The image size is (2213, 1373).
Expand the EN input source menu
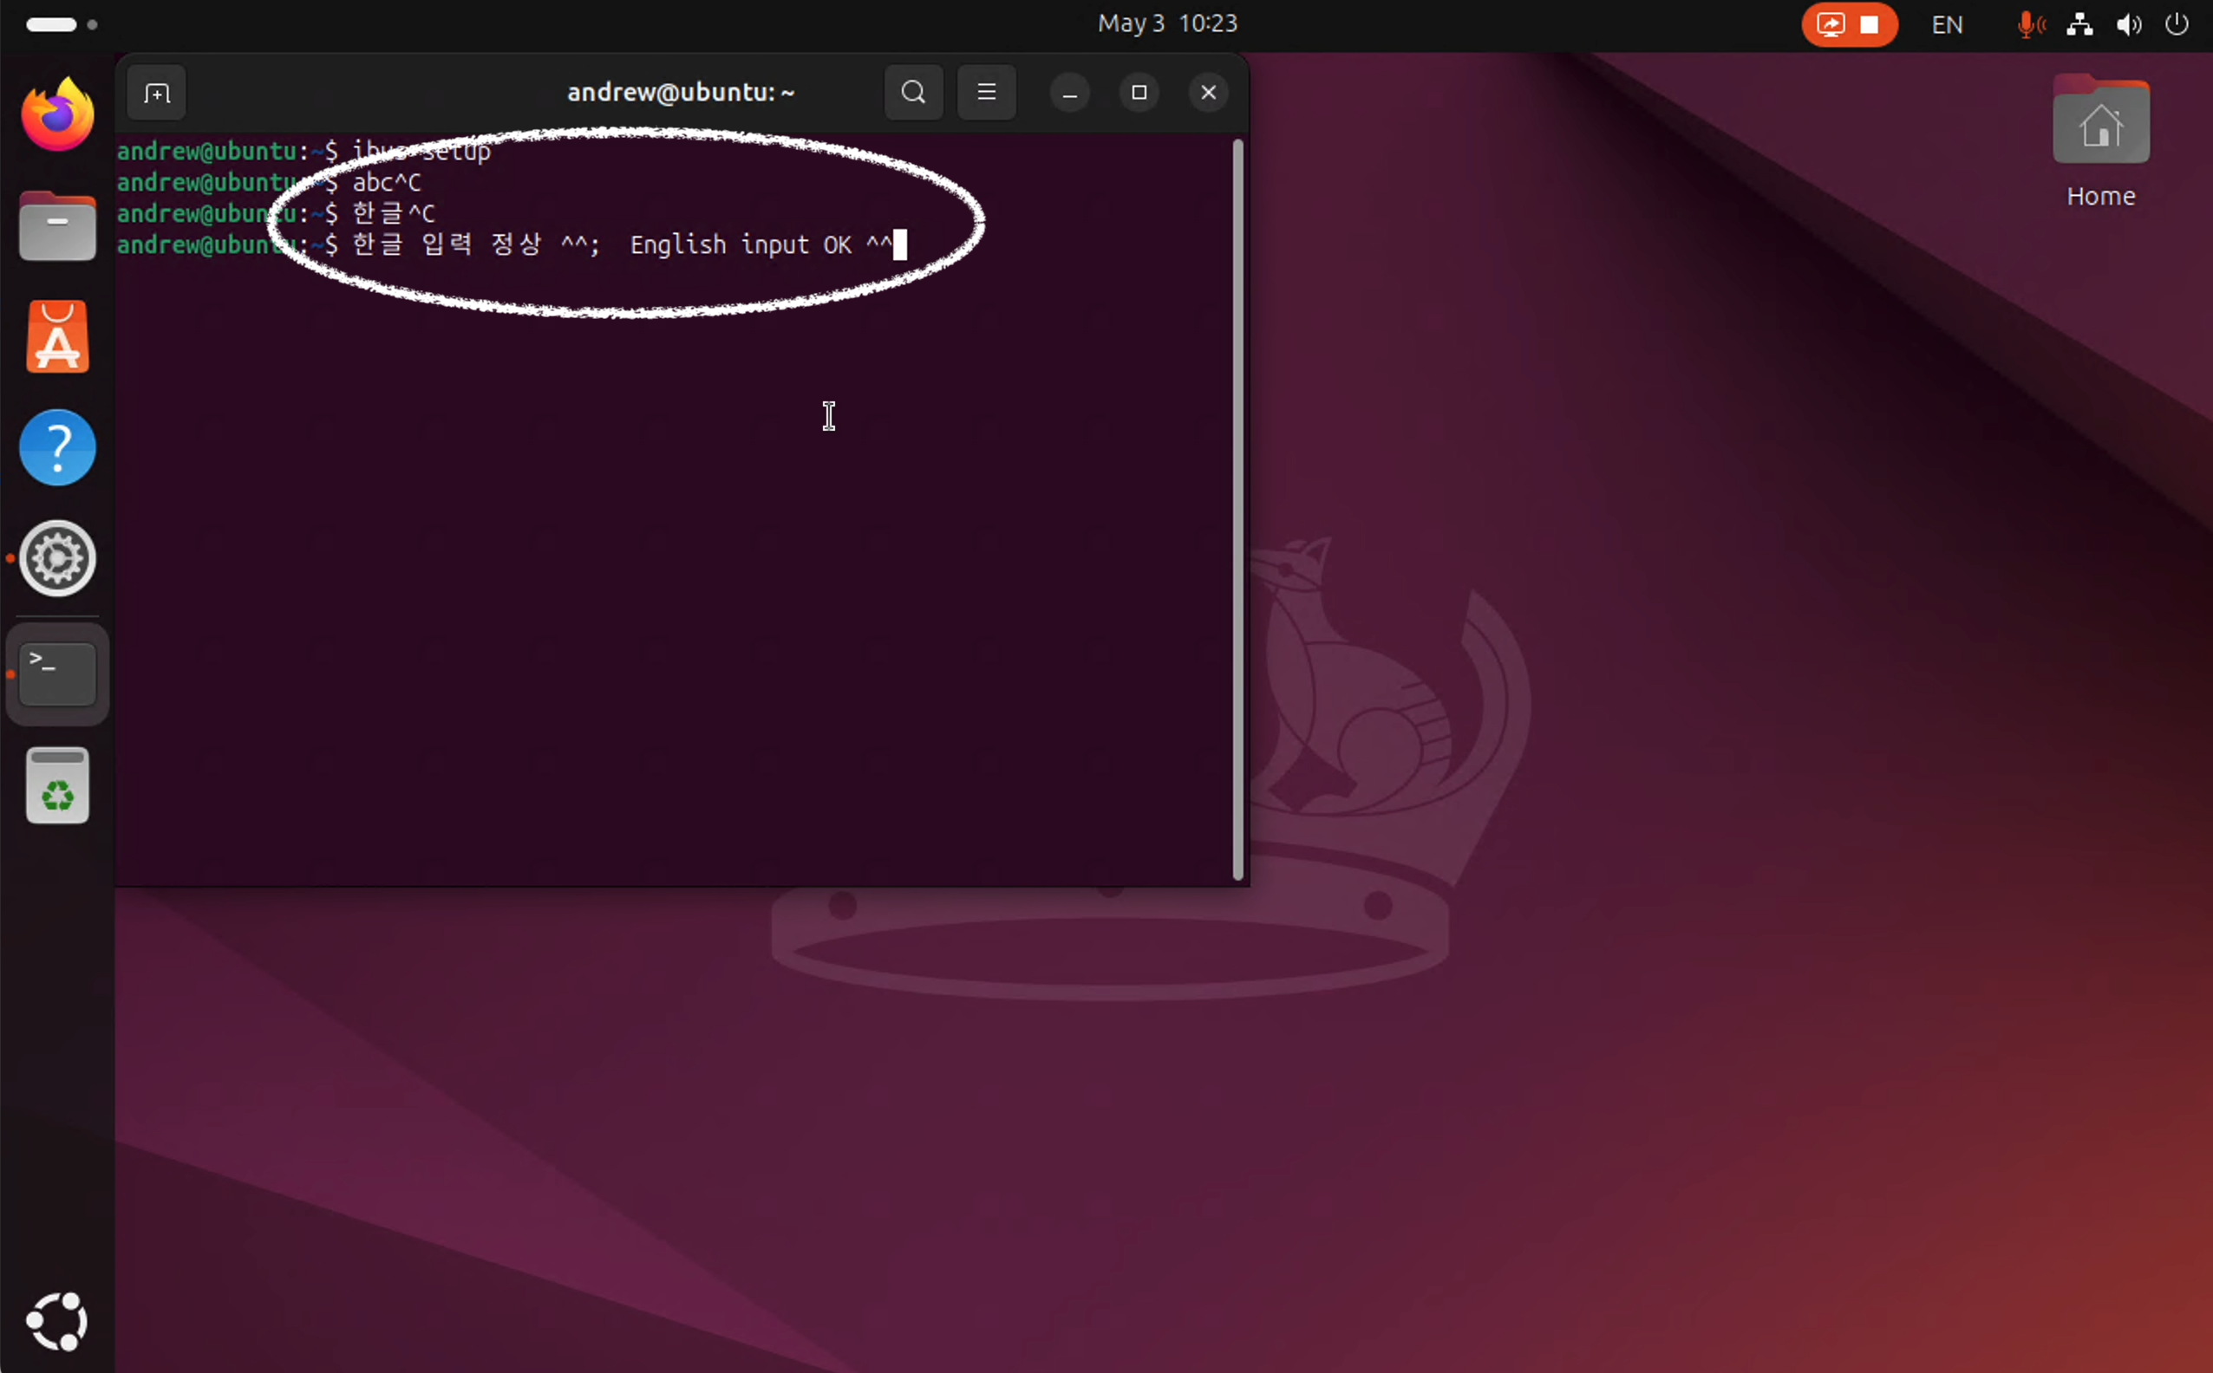click(1947, 24)
